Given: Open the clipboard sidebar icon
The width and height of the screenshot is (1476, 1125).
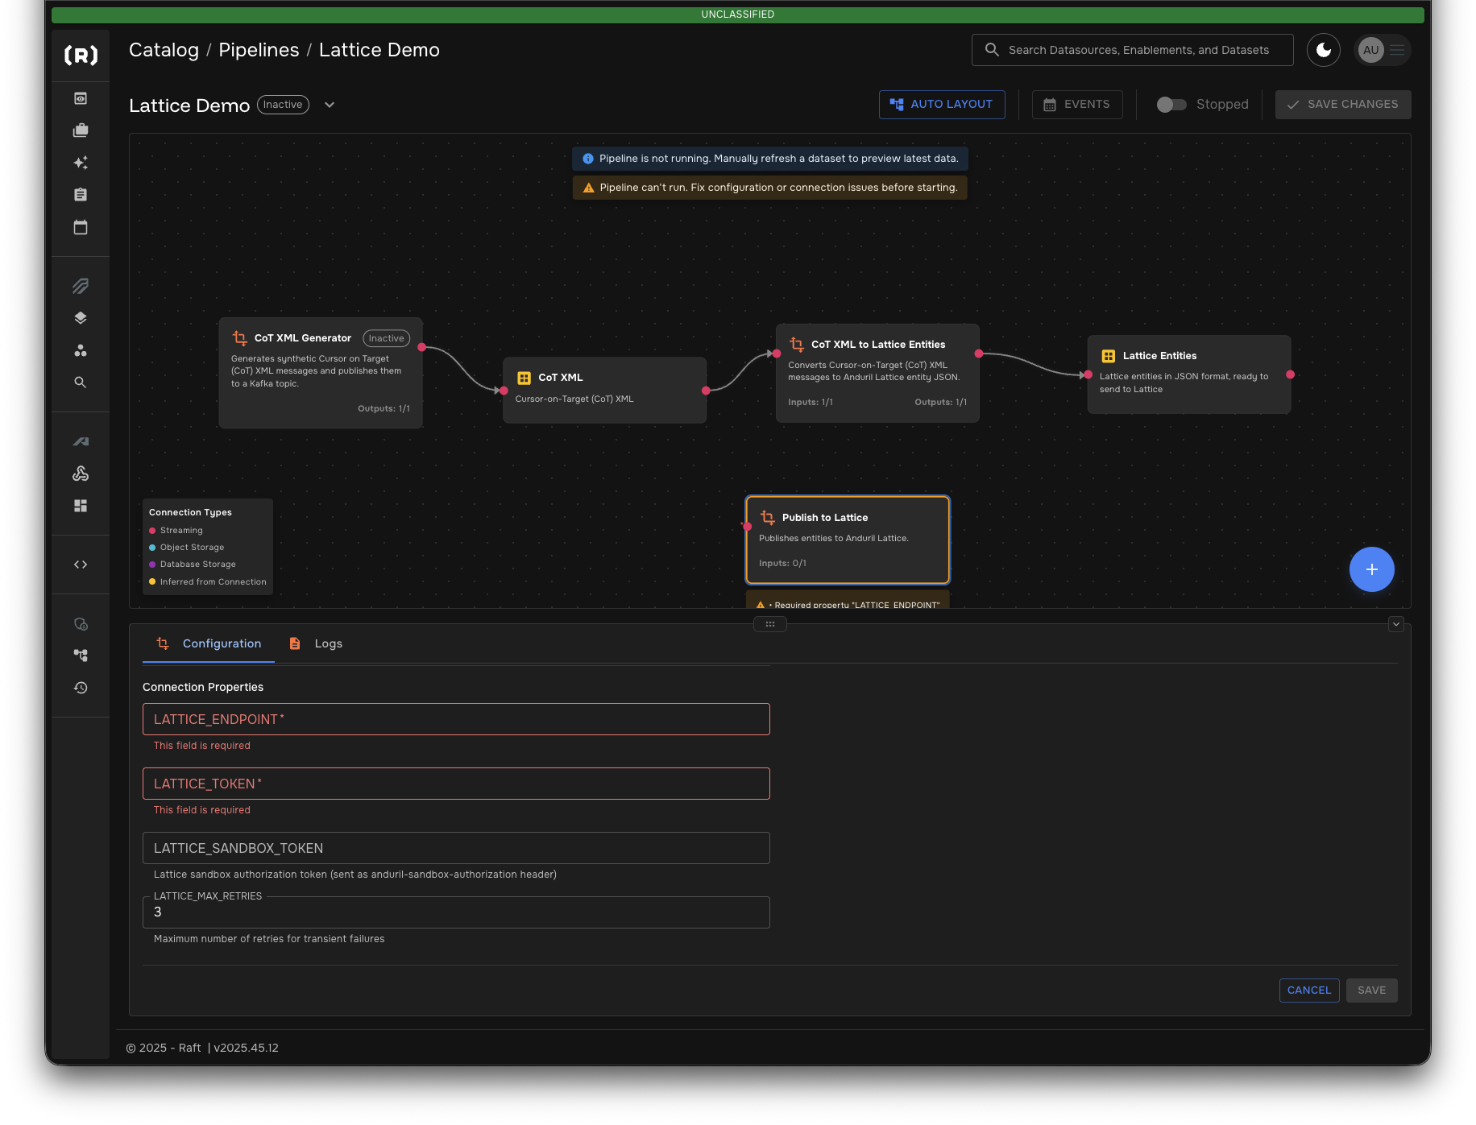Looking at the screenshot, I should pyautogui.click(x=81, y=195).
